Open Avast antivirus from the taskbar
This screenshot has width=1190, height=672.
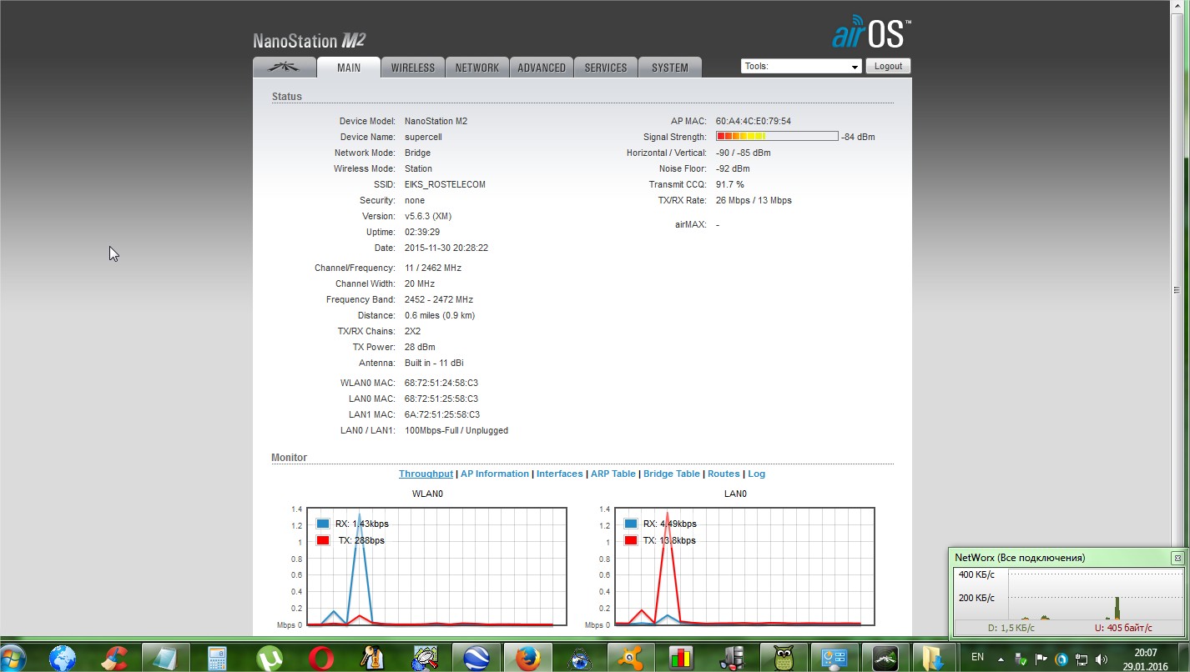pos(631,658)
